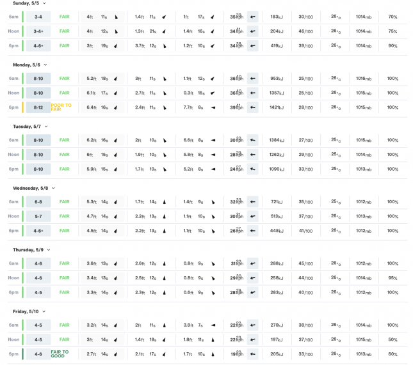Screen dimensions: 413x365
Task: Select the Tuesday, 5/7 day header
Action: 27,127
